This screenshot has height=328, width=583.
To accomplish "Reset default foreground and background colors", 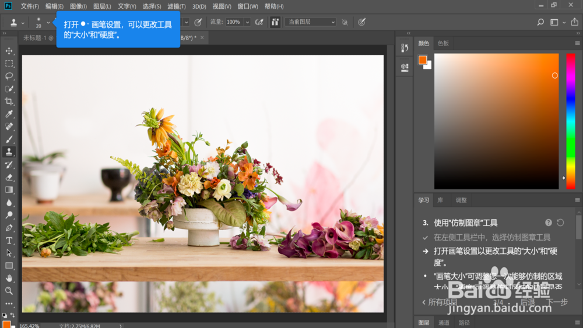I will 5,315.
